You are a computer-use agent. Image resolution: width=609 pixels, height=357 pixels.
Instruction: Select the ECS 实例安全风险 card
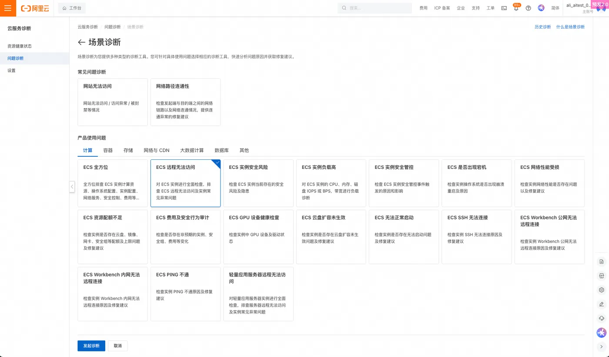[258, 183]
